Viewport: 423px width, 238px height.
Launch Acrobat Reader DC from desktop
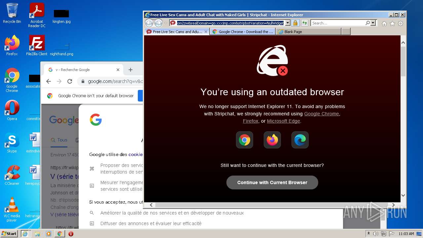pos(37,15)
